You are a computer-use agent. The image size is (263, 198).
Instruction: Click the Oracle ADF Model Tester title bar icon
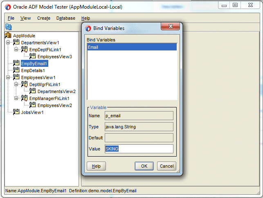[x=8, y=7]
